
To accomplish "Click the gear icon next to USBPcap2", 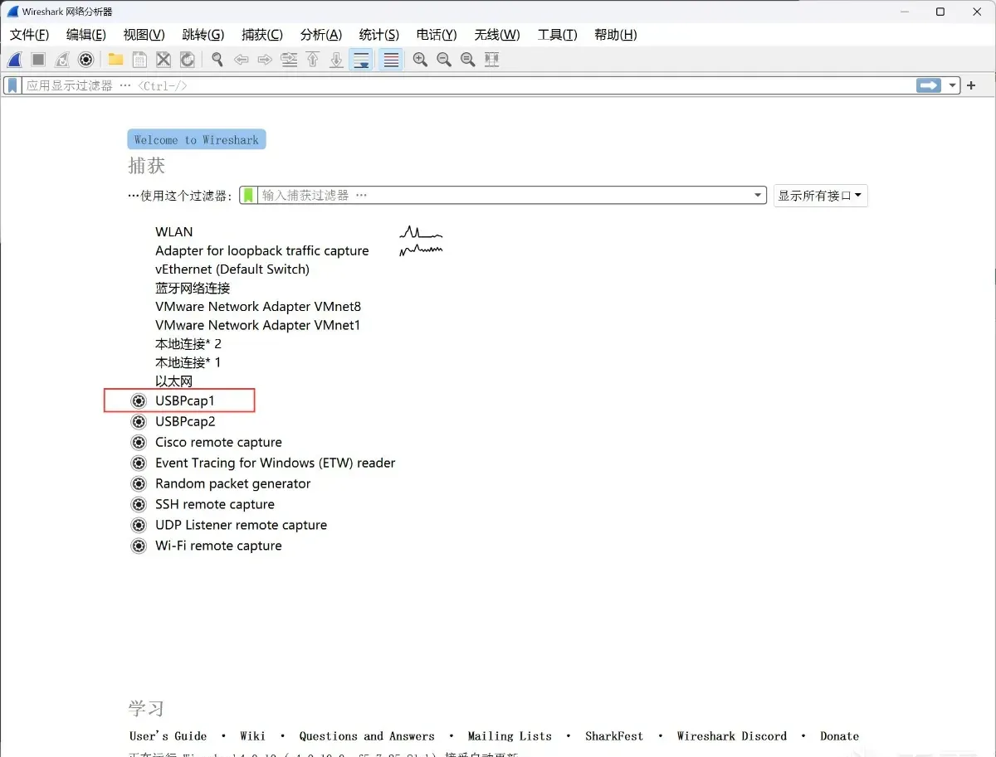I will pyautogui.click(x=139, y=421).
